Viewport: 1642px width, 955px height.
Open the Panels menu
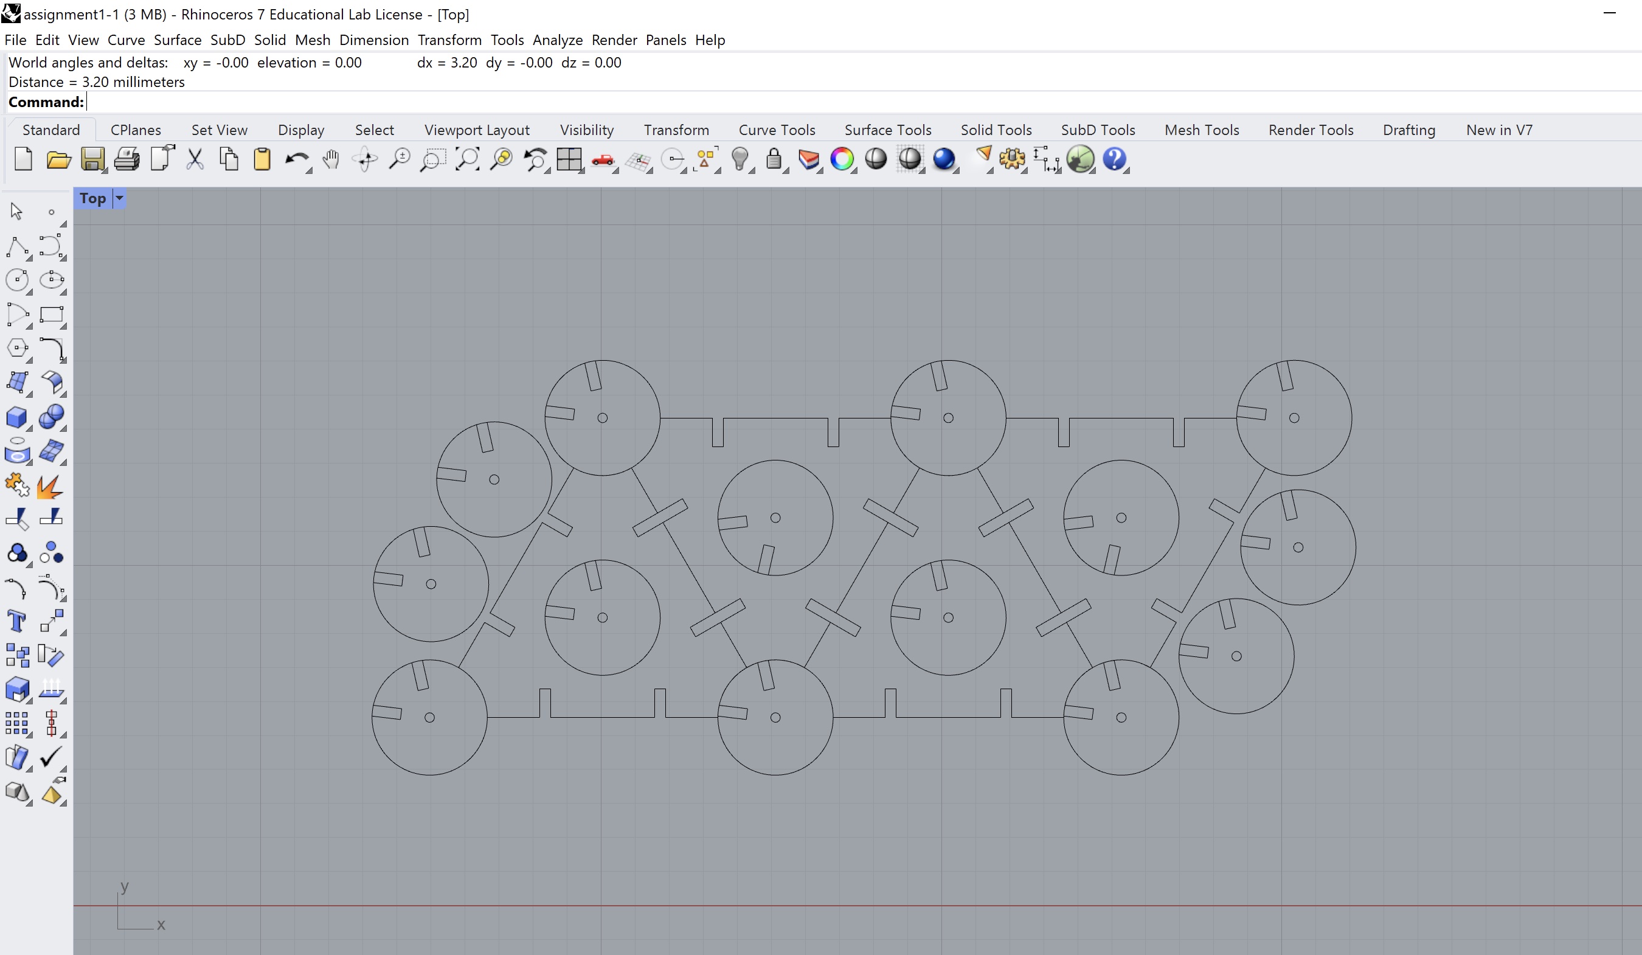[x=666, y=40]
